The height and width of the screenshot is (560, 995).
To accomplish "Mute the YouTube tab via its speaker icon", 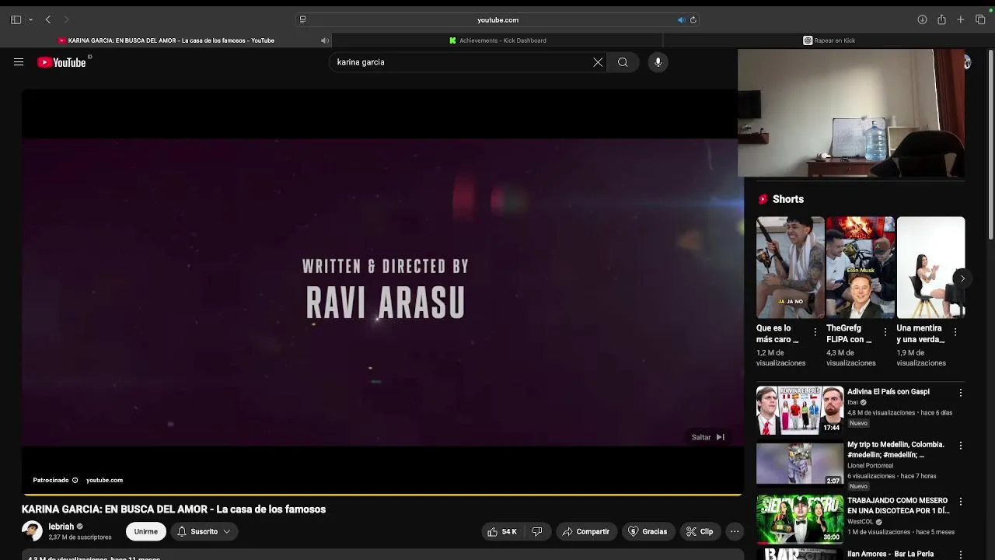I will pos(325,40).
